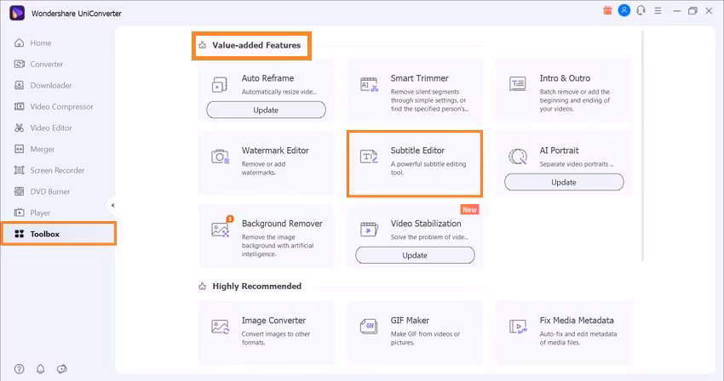
Task: Click the Watermark Editor camera icon
Action: pyautogui.click(x=220, y=156)
